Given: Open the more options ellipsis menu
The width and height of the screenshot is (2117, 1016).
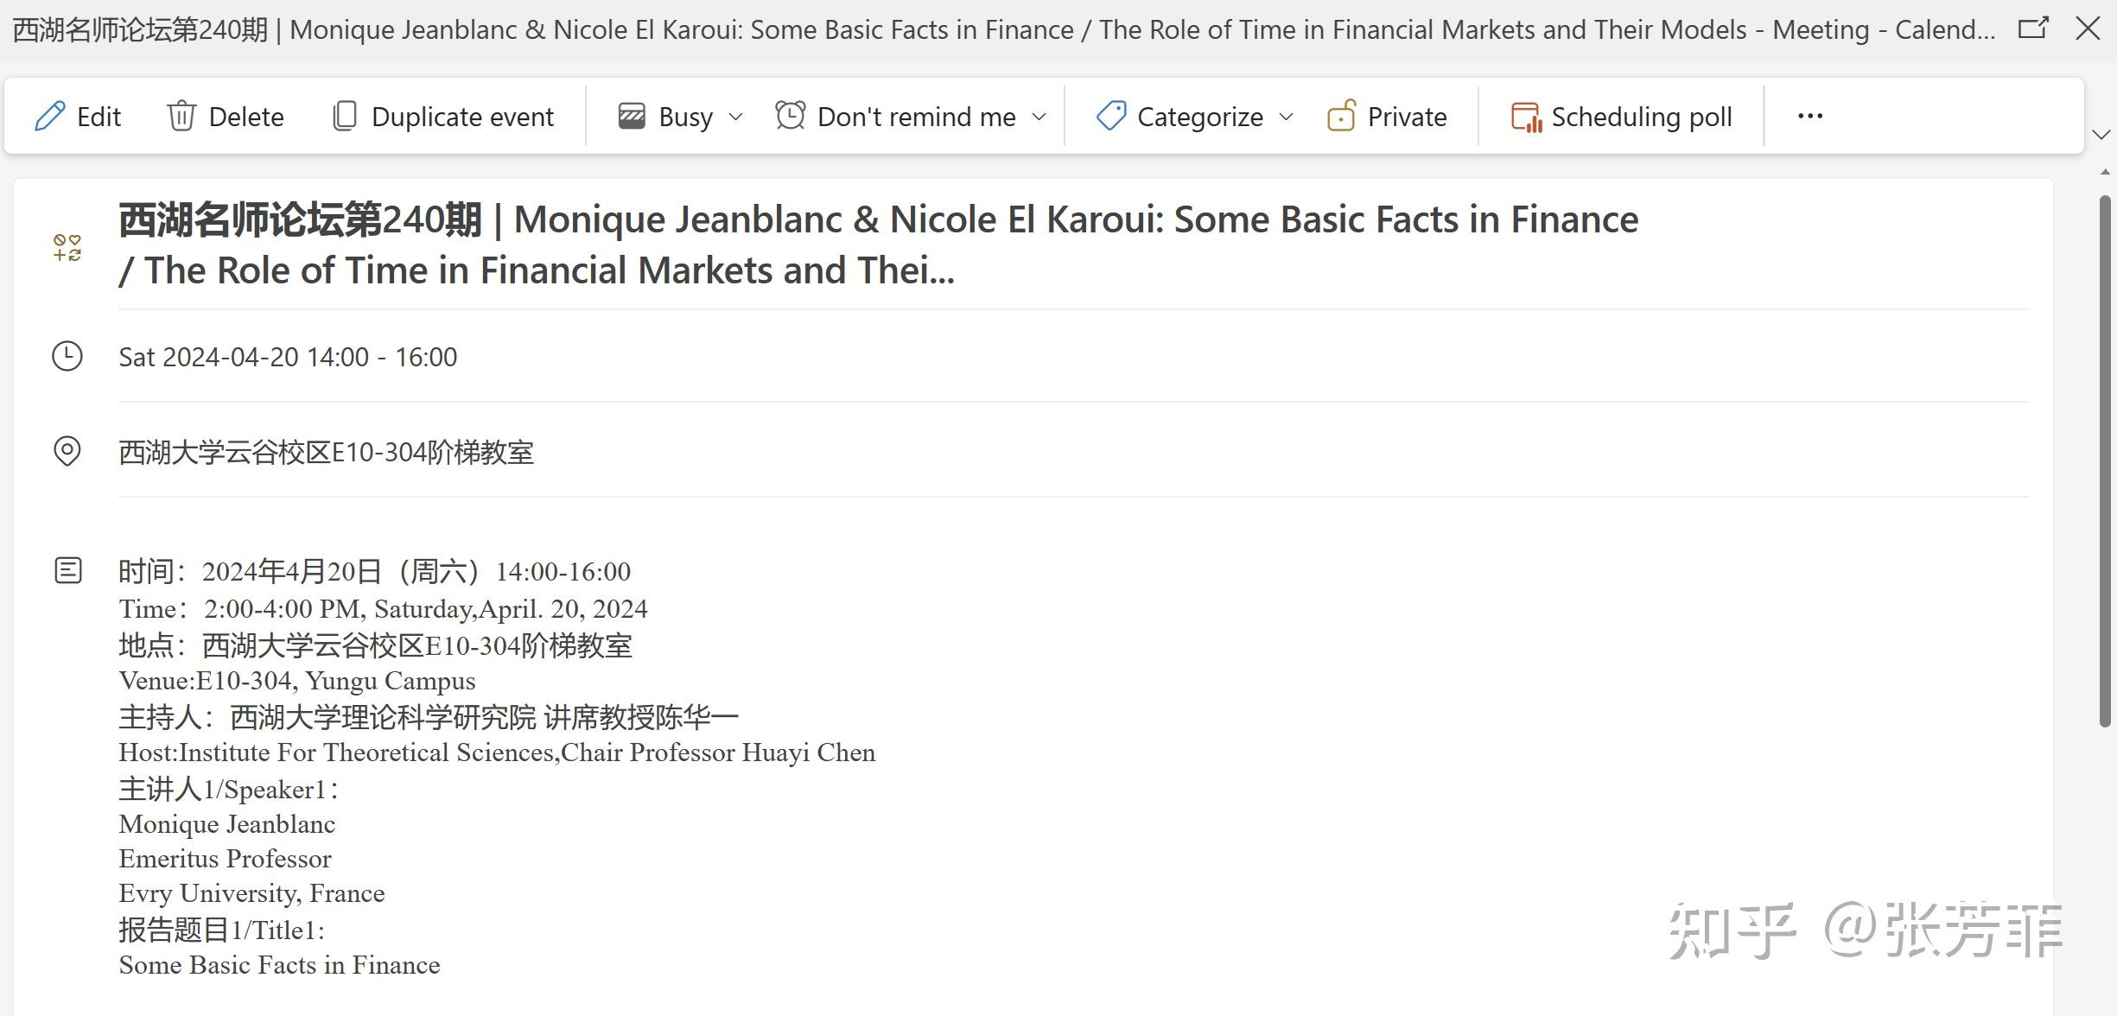Looking at the screenshot, I should click(x=1809, y=116).
